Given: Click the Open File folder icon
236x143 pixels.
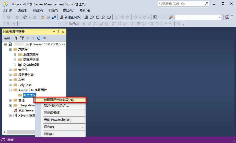Looking at the screenshot, I should click(43, 17).
